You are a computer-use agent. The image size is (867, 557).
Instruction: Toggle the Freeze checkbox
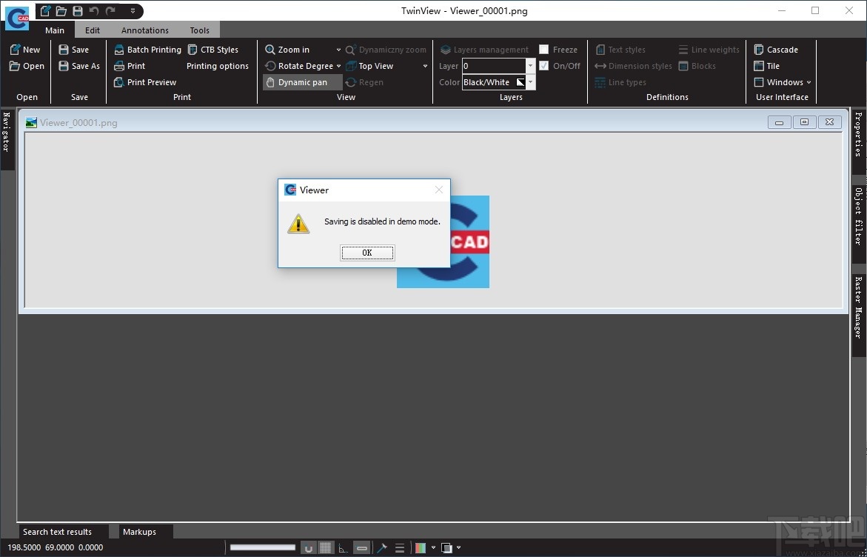tap(544, 49)
